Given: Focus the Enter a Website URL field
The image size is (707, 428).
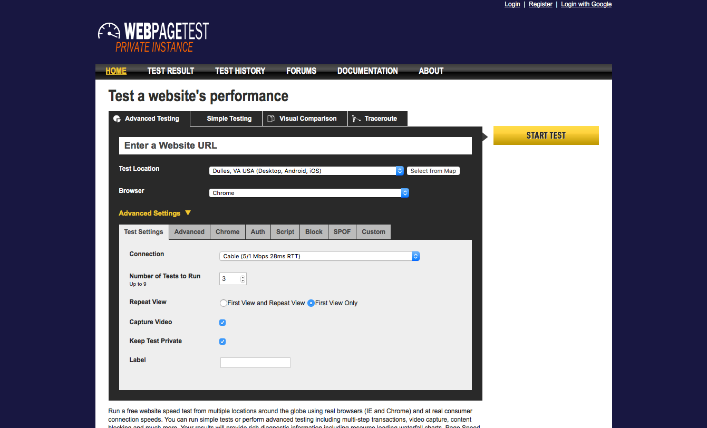Looking at the screenshot, I should coord(295,145).
